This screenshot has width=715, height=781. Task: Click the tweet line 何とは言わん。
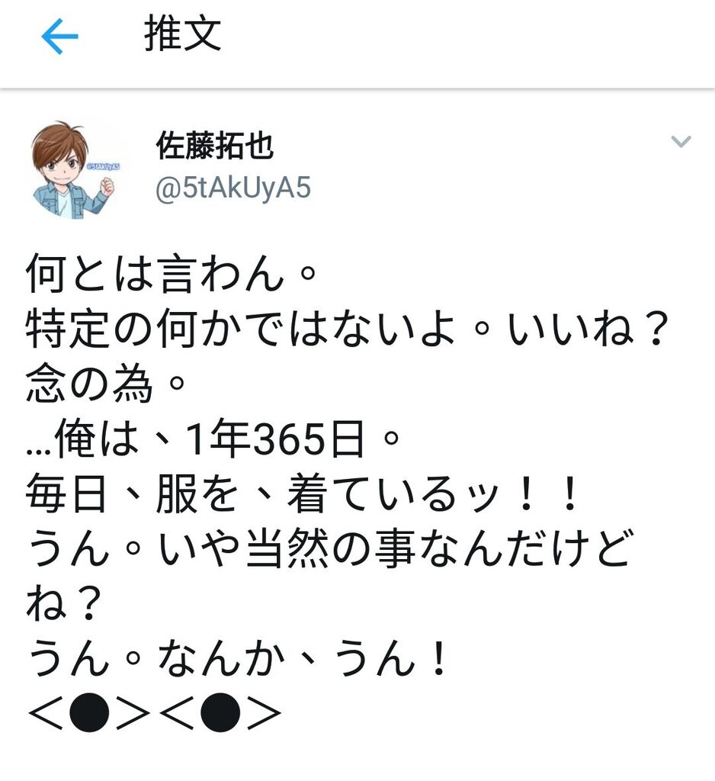(x=172, y=273)
